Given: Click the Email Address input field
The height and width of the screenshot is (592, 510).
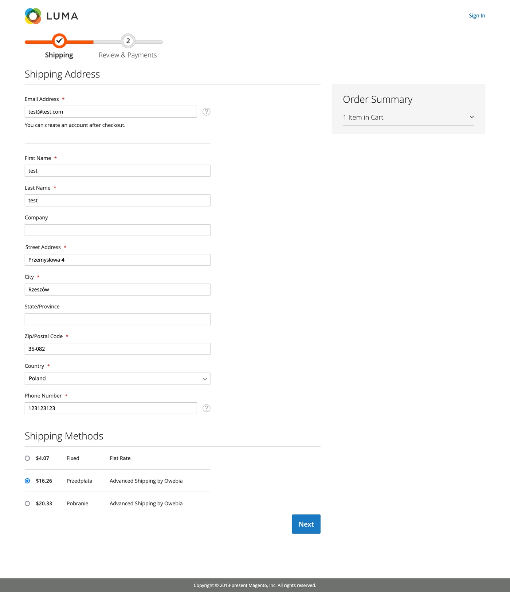Looking at the screenshot, I should pos(111,112).
